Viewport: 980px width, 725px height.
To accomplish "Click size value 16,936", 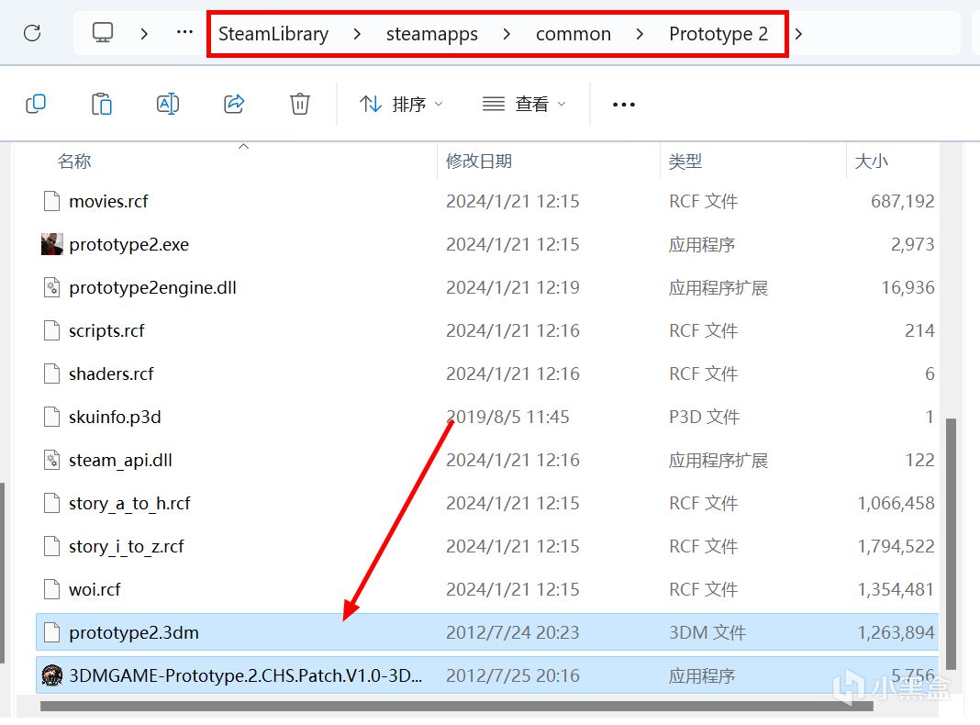I will pos(908,287).
